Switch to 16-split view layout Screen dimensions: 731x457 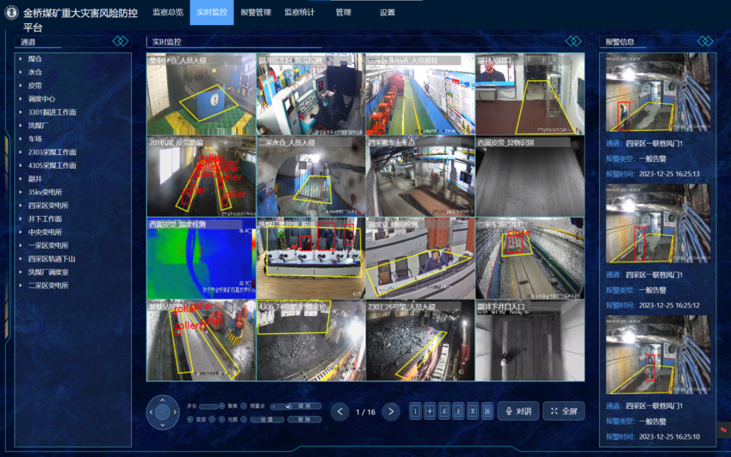coord(487,412)
